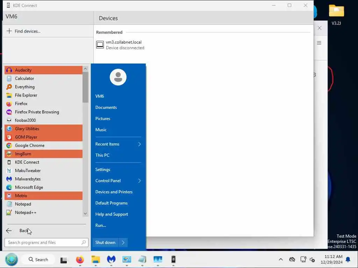The width and height of the screenshot is (358, 268).
Task: Open Help and Support
Action: tap(112, 214)
